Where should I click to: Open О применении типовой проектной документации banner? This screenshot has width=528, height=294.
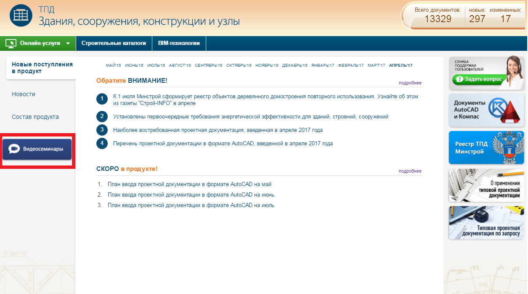[486, 186]
